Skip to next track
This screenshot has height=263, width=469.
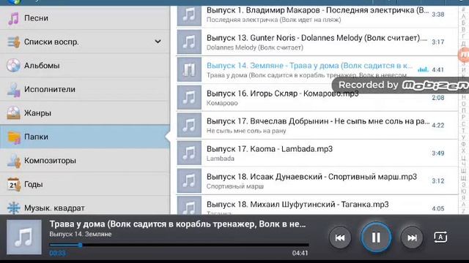click(412, 237)
